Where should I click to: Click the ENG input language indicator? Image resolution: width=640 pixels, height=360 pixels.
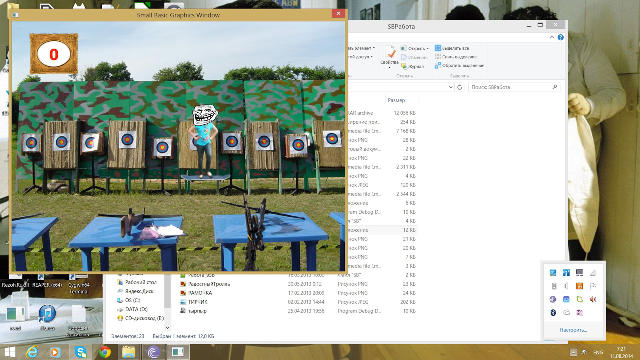pos(598,352)
